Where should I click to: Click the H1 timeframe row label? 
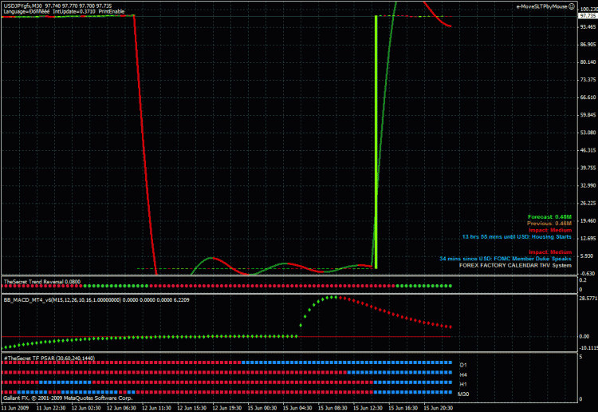coord(463,385)
